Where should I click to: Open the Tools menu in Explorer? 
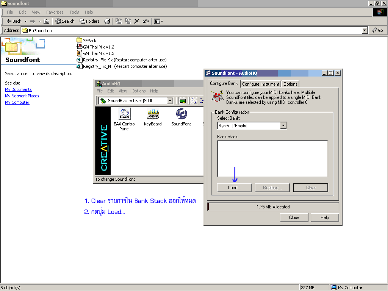74,12
